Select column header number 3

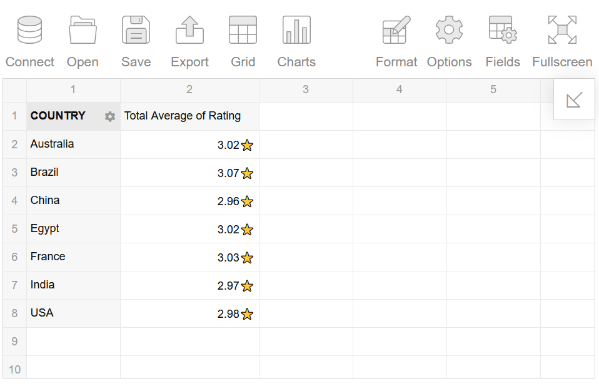point(305,89)
